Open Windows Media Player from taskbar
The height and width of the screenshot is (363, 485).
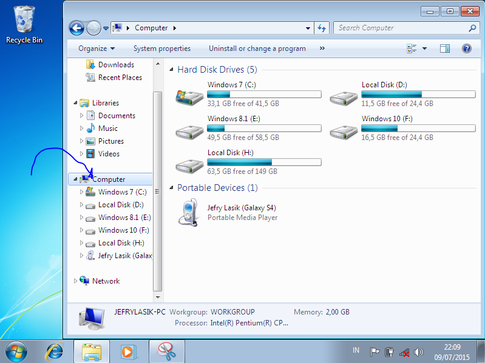[x=127, y=351]
